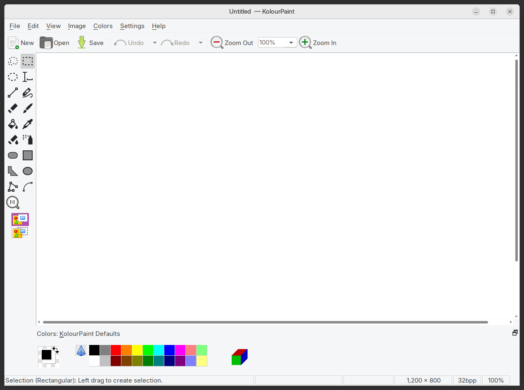The image size is (524, 390).
Task: Activate the Eraser tool
Action: click(x=13, y=109)
